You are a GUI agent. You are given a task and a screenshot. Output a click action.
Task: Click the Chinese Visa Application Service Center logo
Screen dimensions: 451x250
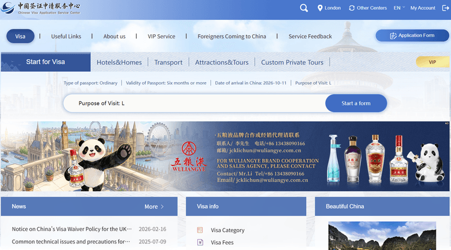click(40, 8)
